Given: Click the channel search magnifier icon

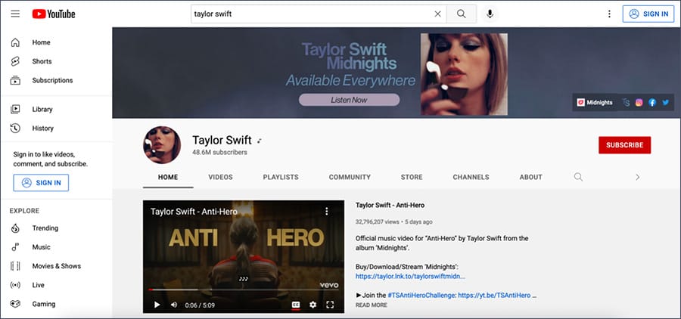Looking at the screenshot, I should pyautogui.click(x=578, y=177).
